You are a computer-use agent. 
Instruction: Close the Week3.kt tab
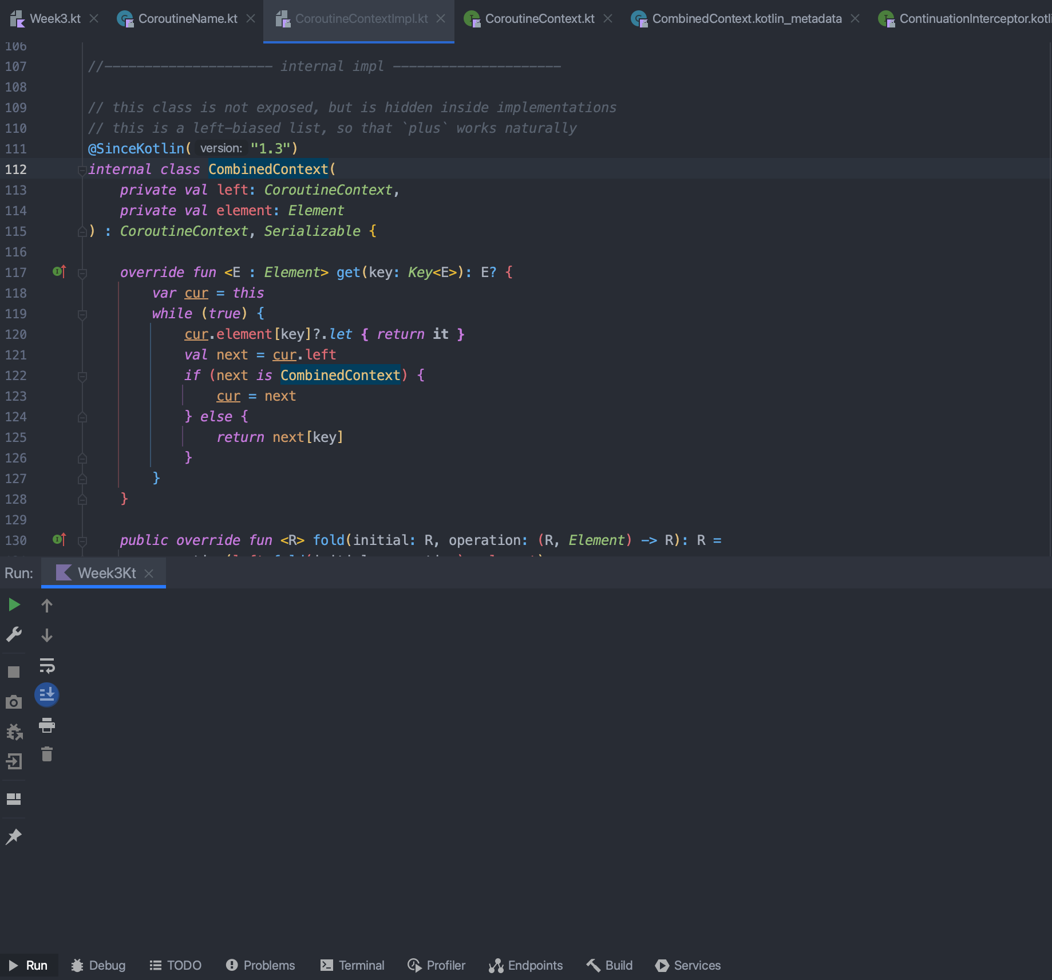coord(94,19)
